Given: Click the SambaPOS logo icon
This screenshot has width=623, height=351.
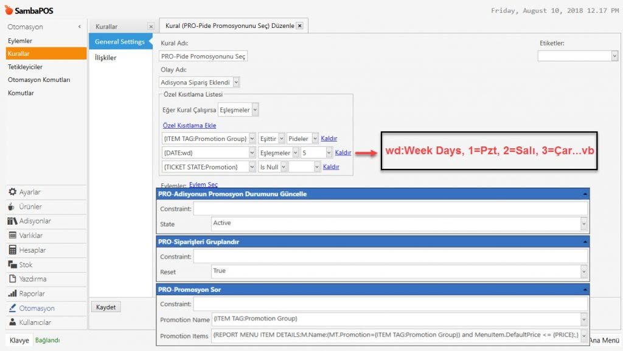Looking at the screenshot, I should click(9, 10).
